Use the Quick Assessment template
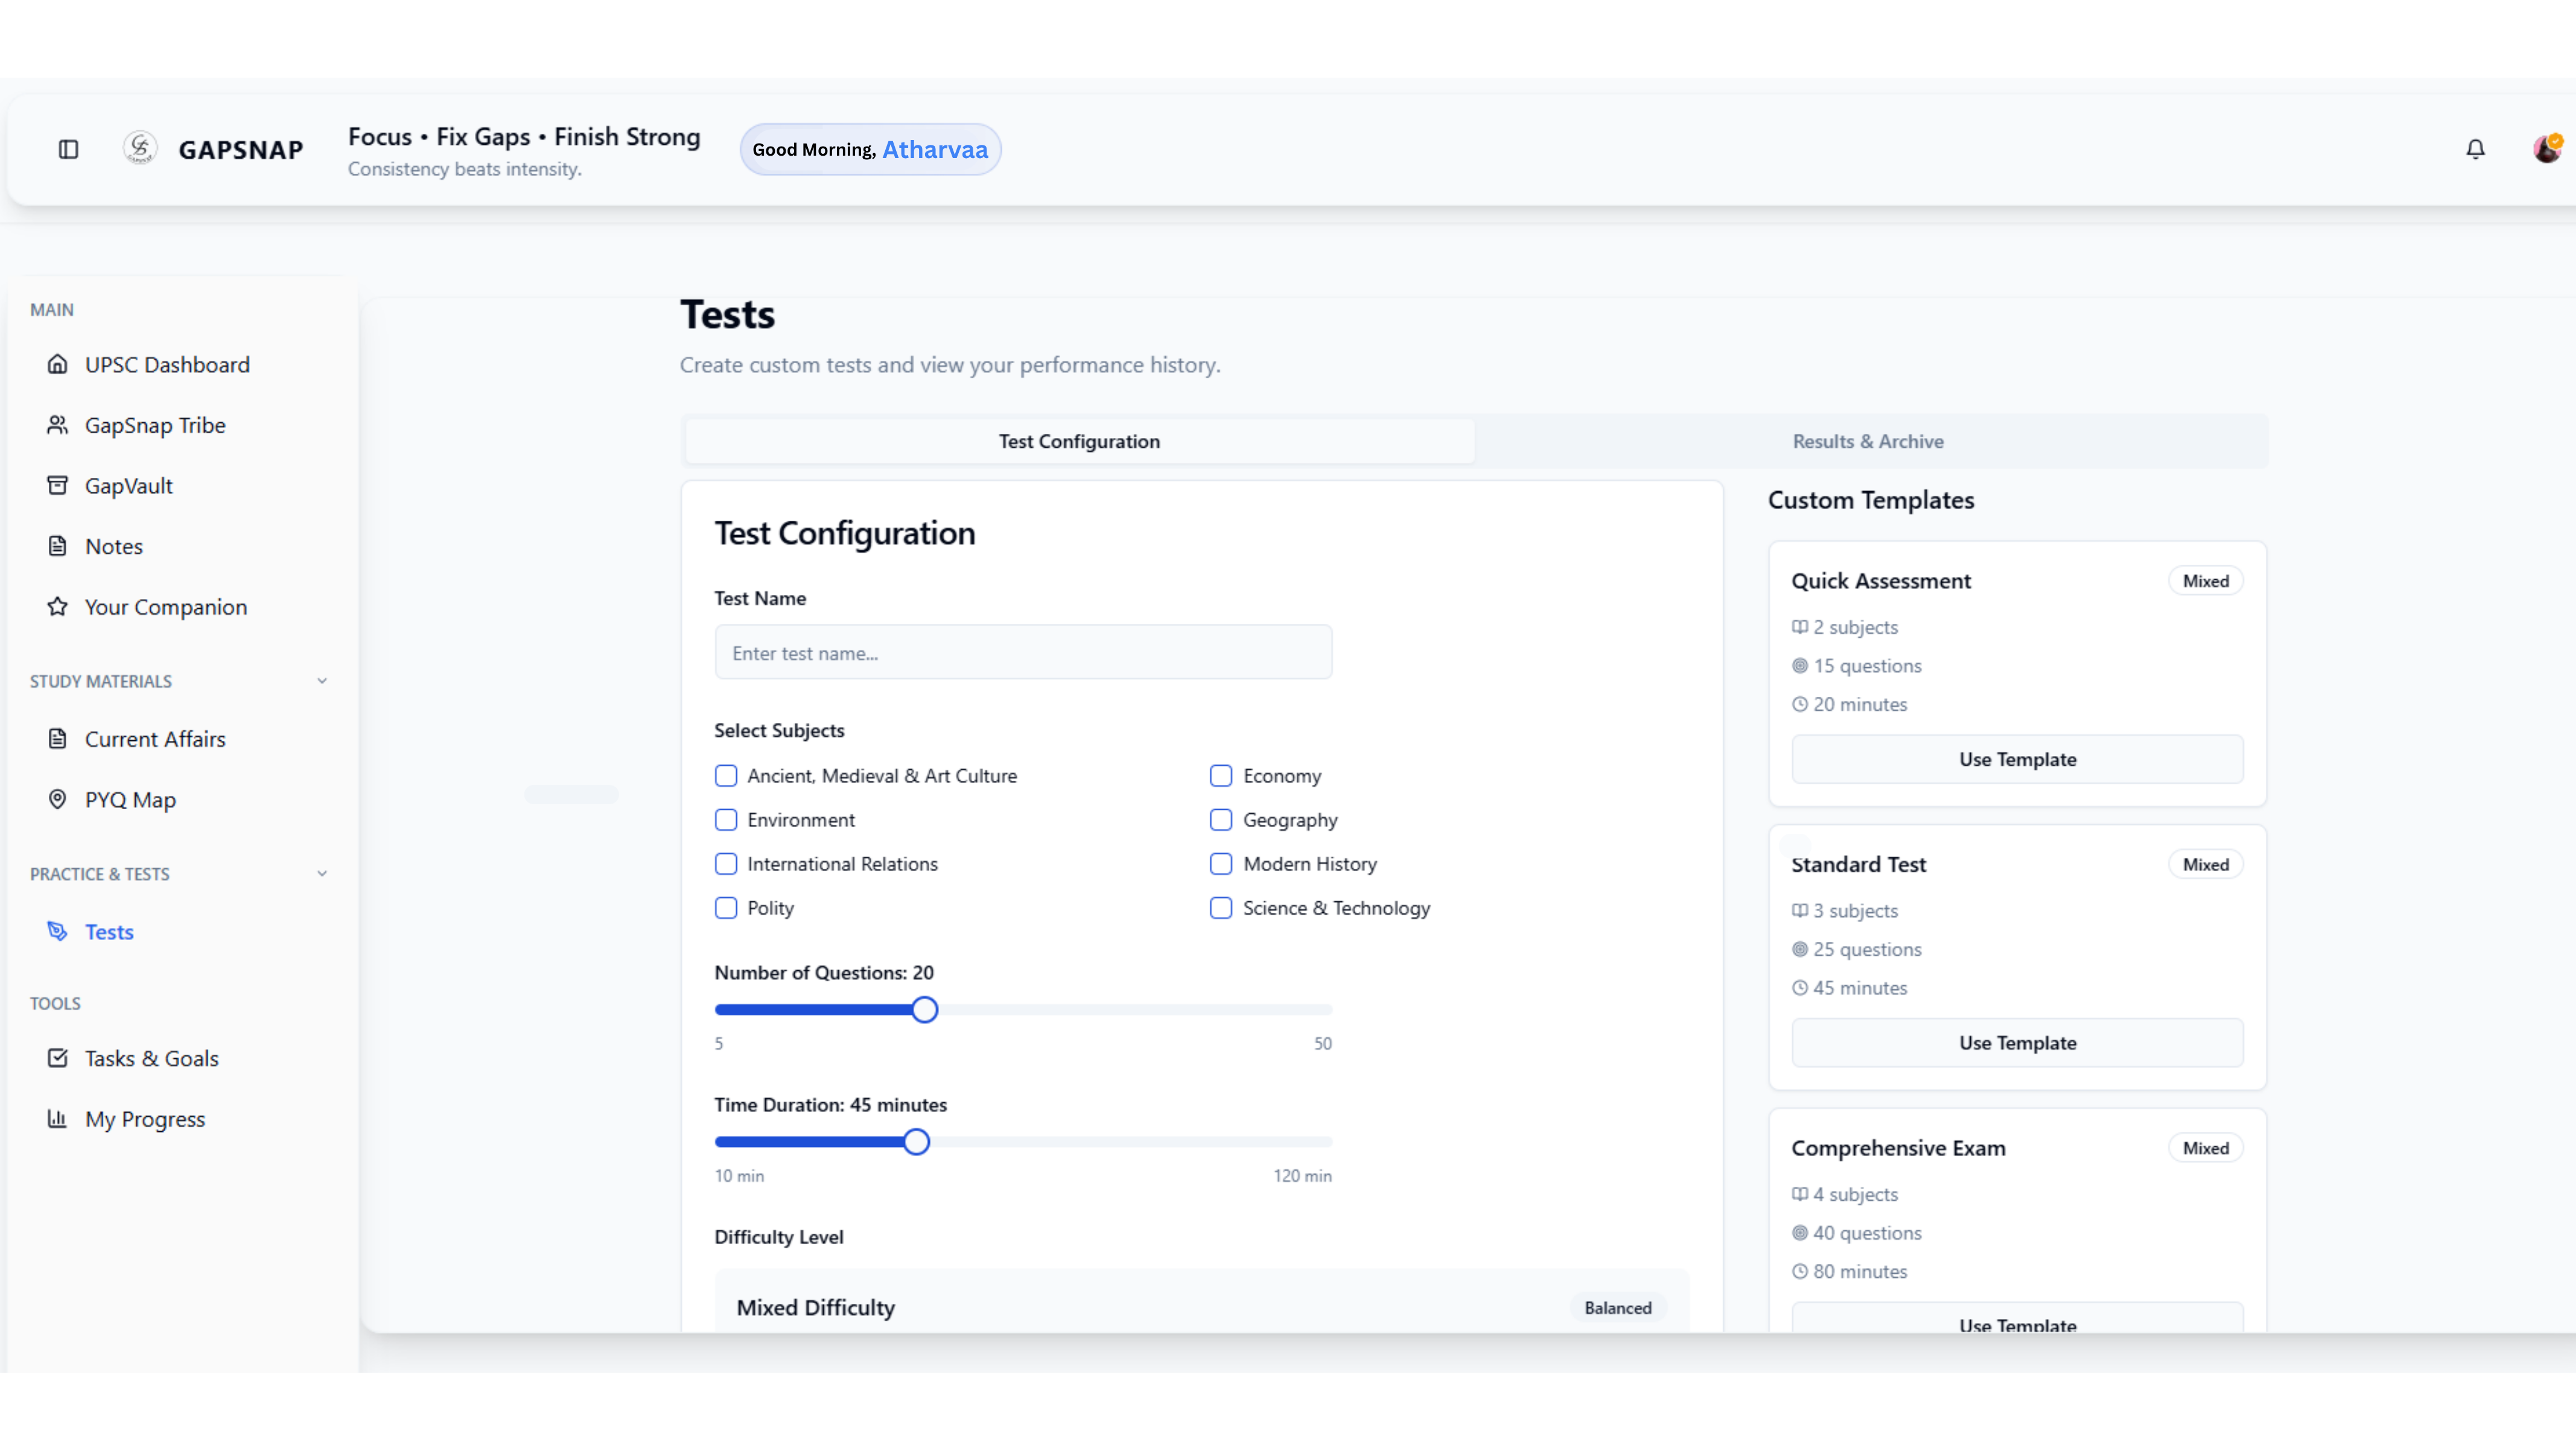The width and height of the screenshot is (2576, 1448). pos(2016,759)
